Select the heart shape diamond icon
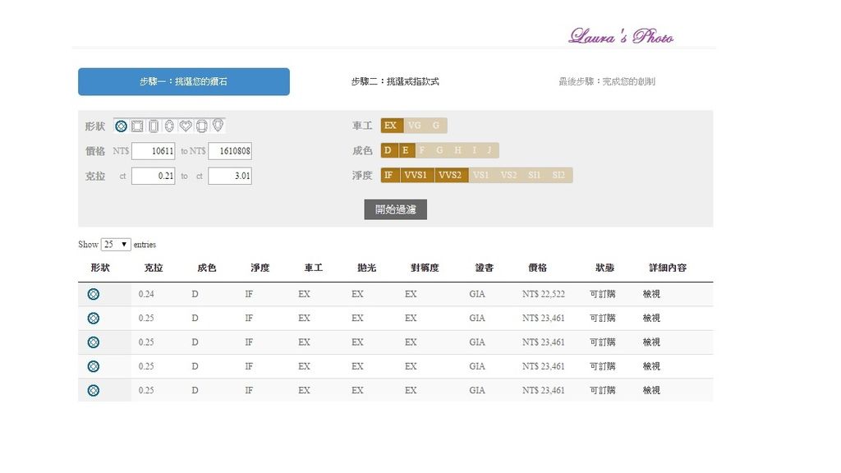841x473 pixels. [x=185, y=126]
